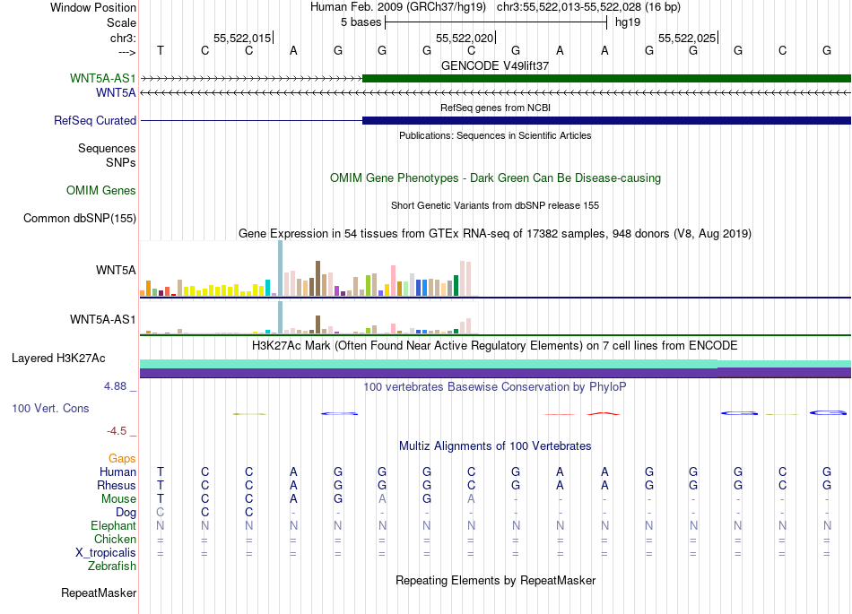The height and width of the screenshot is (614, 852).
Task: Click green WNT5A-AS1 label in GENCODE track
Action: (103, 78)
